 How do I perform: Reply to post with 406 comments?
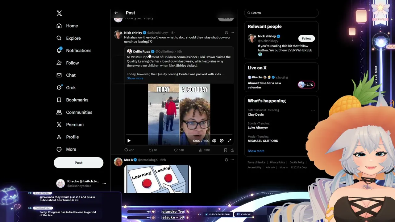pyautogui.click(x=129, y=150)
